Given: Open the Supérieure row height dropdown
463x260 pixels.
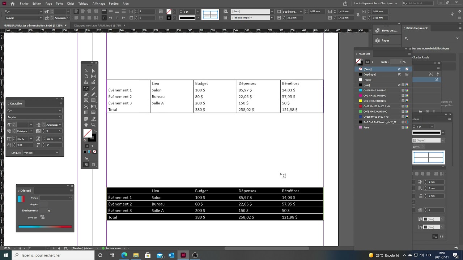Looking at the screenshot, I should coord(292,12).
